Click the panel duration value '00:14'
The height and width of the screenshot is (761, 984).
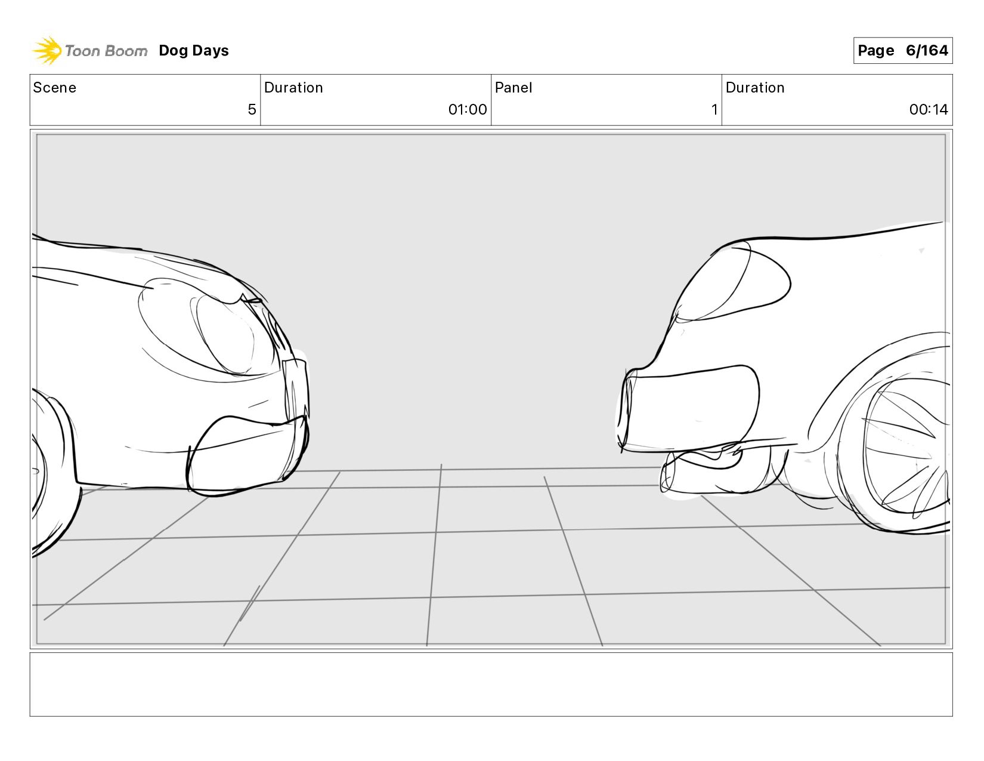[929, 110]
